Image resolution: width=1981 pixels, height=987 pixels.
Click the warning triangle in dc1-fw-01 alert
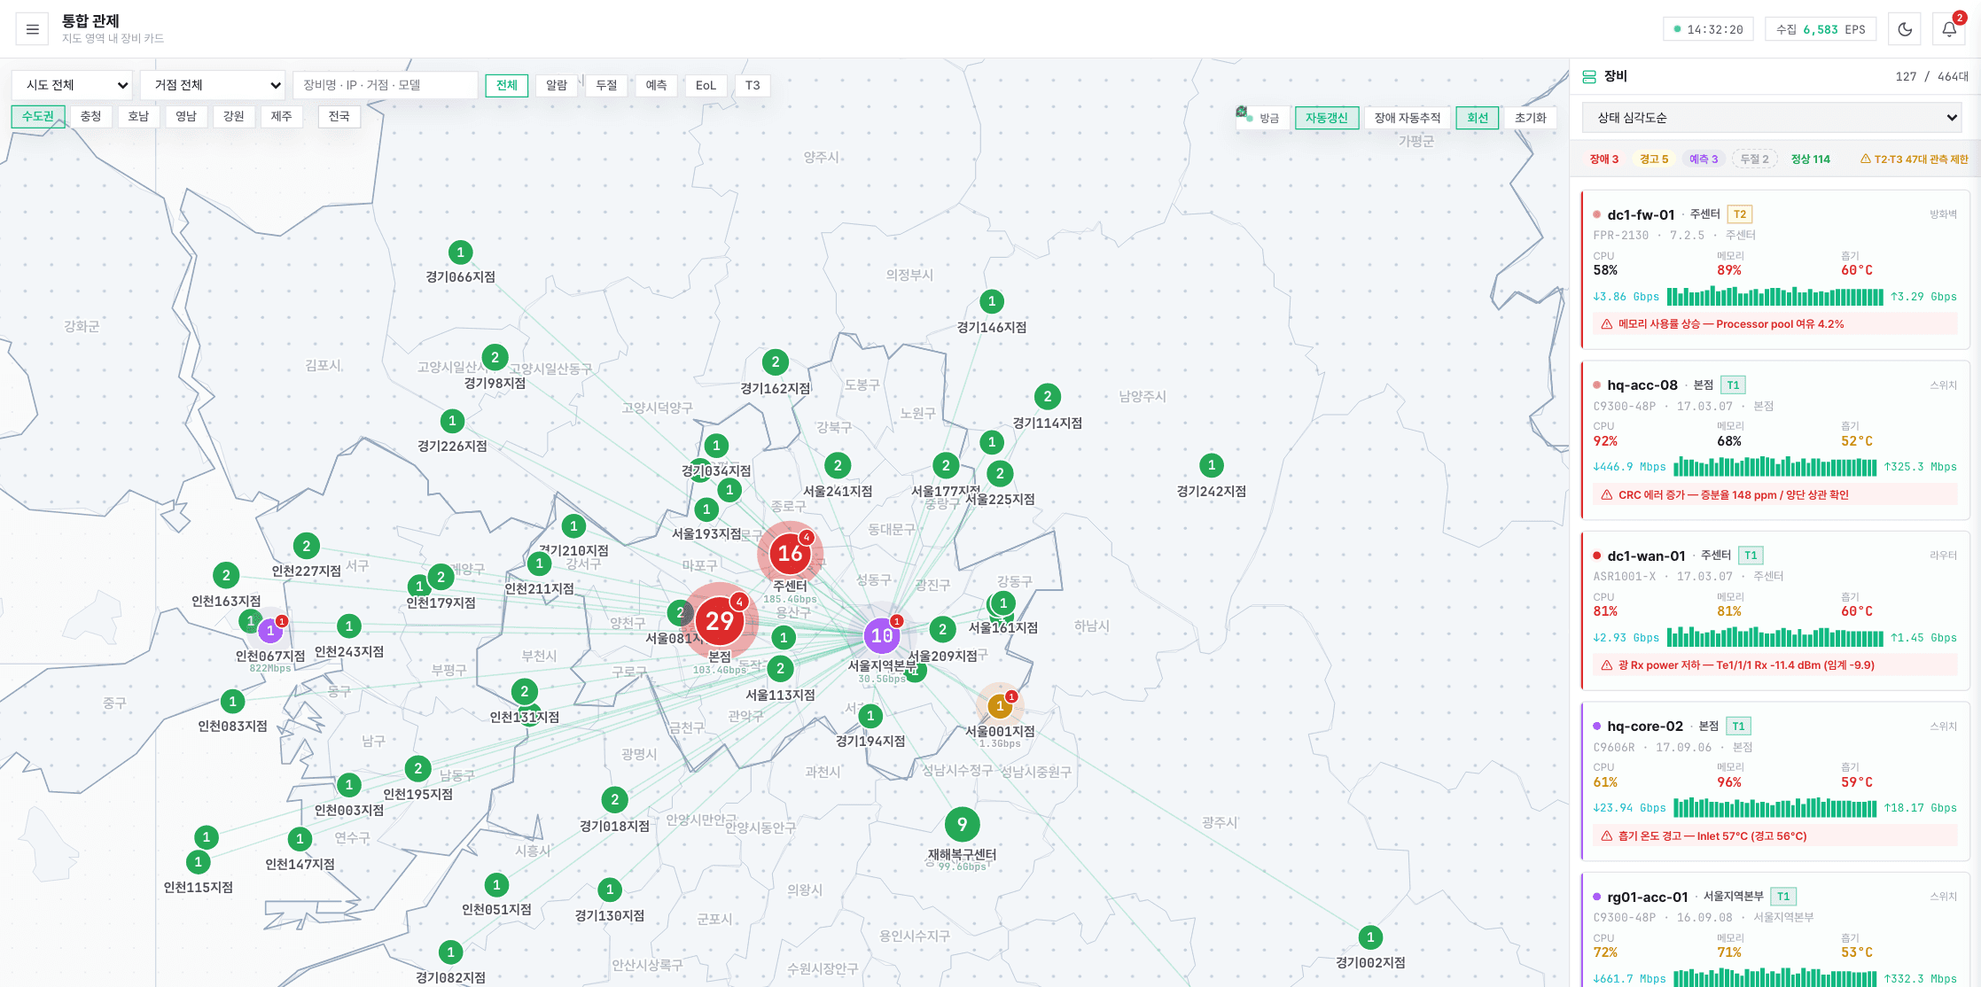(1606, 324)
